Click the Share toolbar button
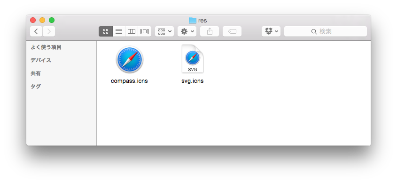This screenshot has height=183, width=397. point(210,31)
